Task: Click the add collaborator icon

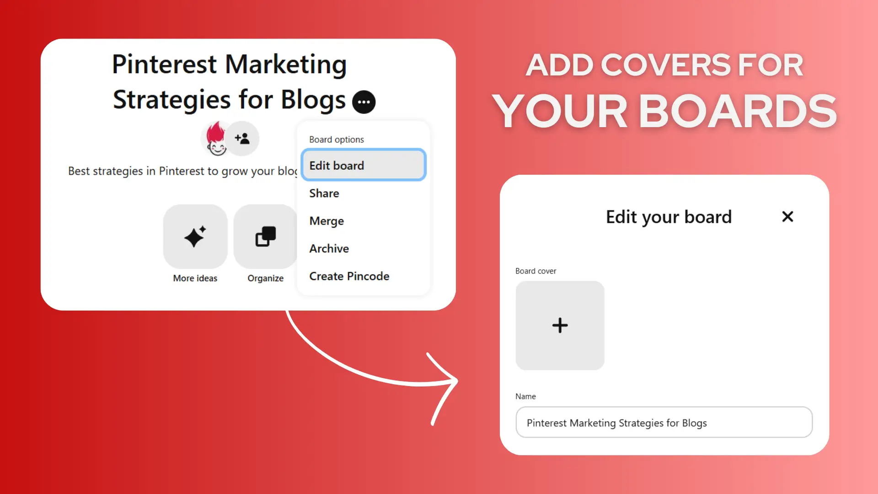Action: [242, 138]
